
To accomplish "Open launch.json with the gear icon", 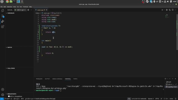I will point(28,10).
